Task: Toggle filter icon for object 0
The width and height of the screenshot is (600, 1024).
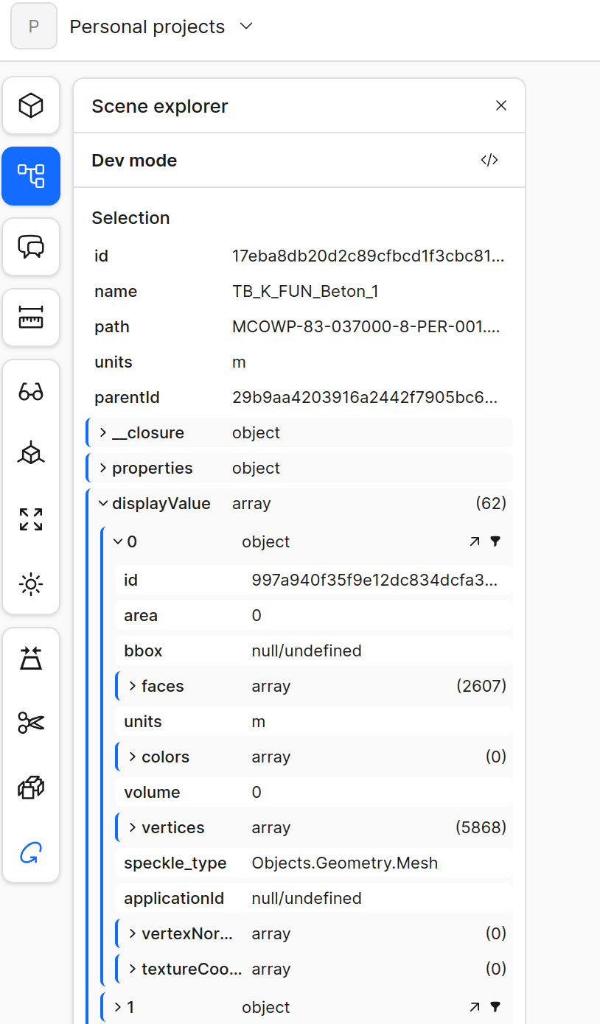Action: (495, 541)
